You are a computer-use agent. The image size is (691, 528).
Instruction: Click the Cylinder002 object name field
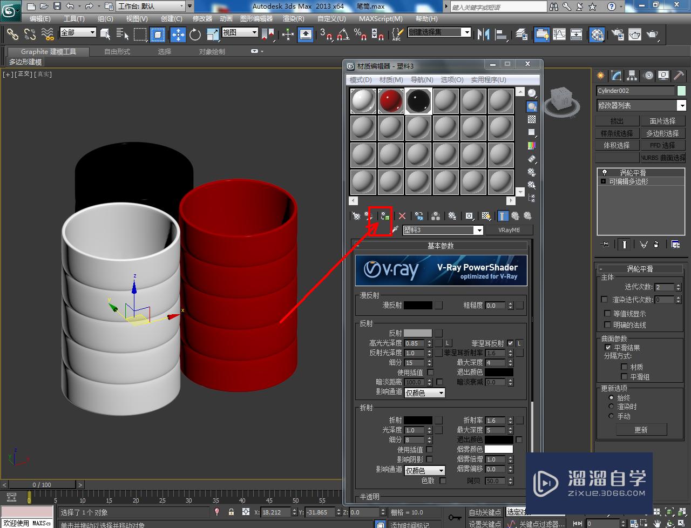635,91
